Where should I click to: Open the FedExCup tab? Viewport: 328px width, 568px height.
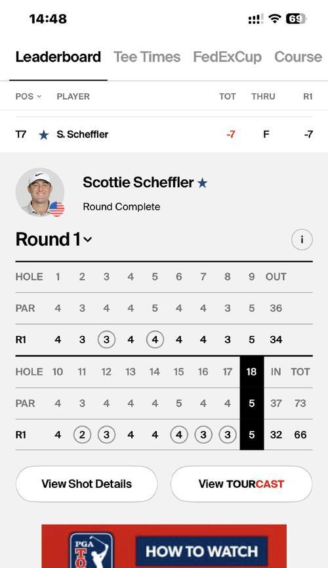point(227,57)
